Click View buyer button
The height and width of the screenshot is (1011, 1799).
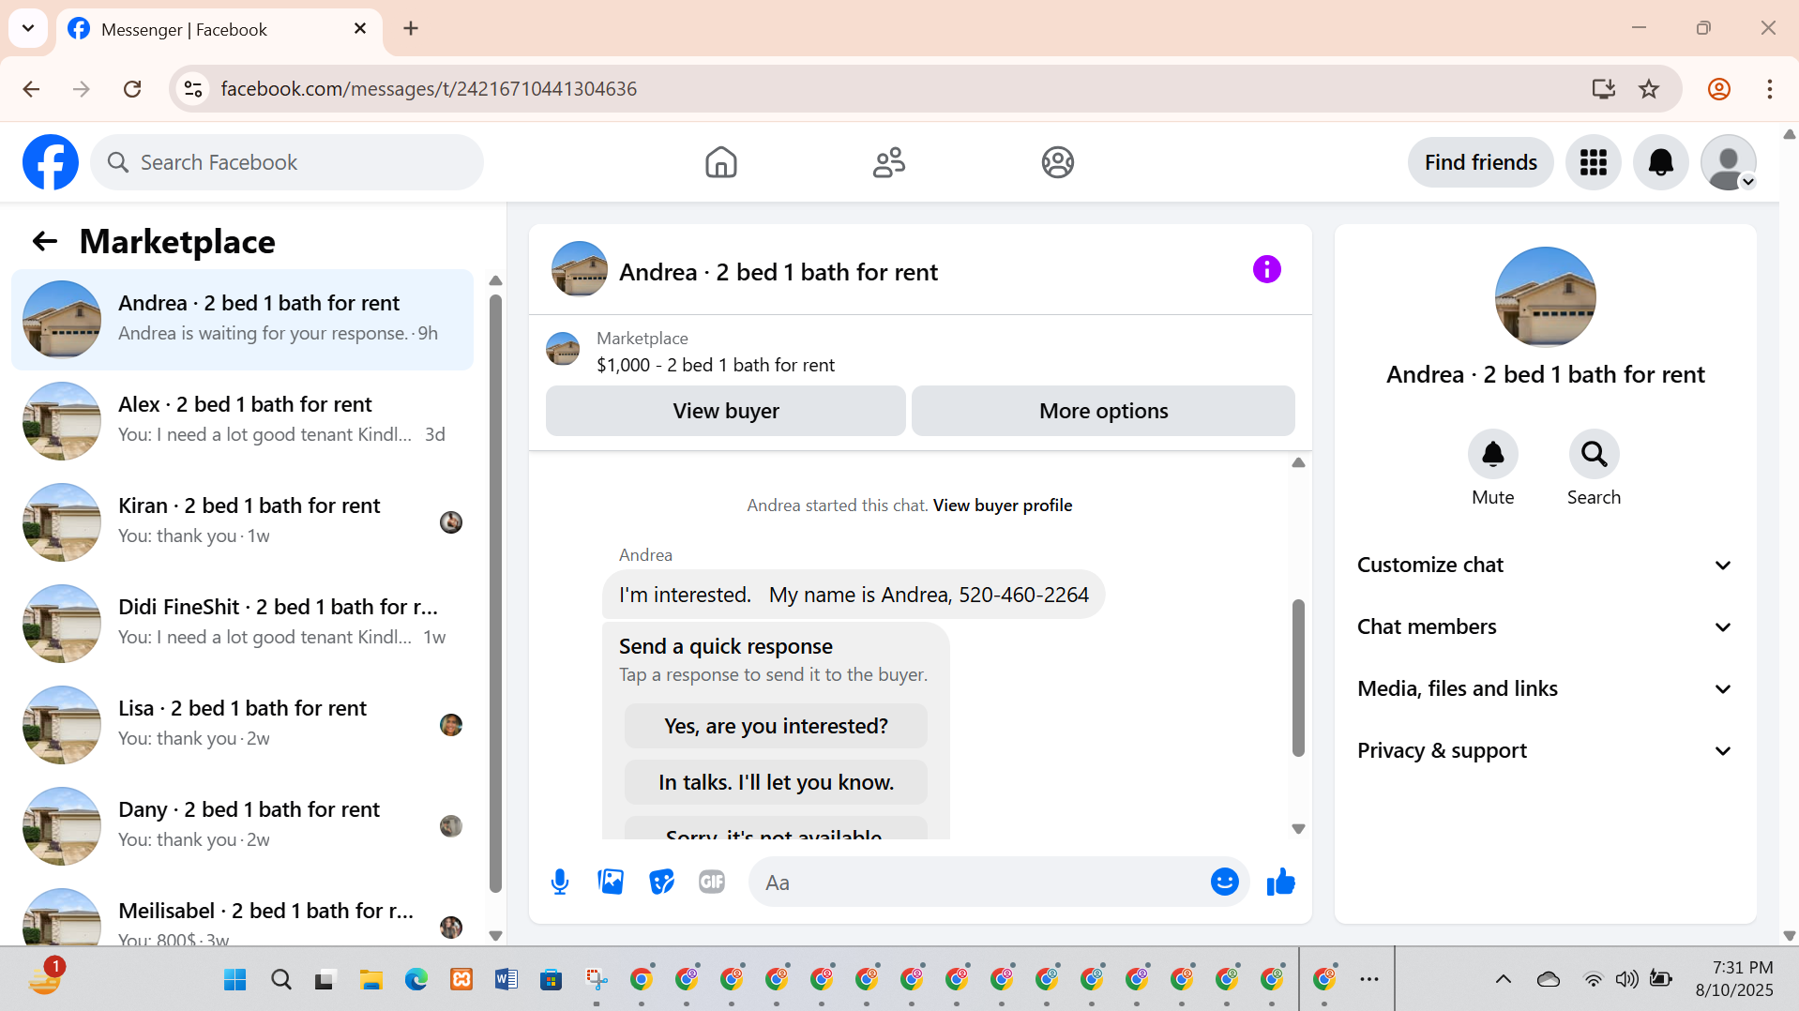(725, 411)
